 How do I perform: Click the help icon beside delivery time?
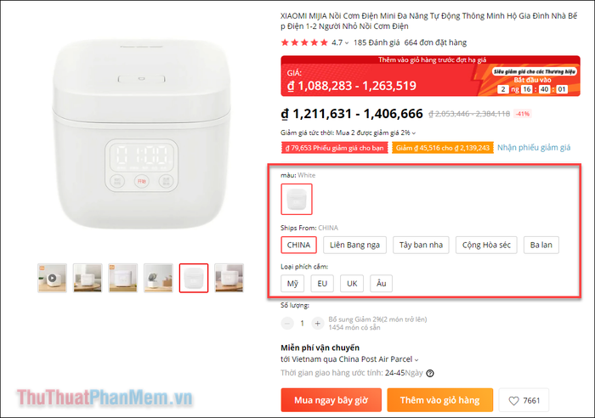tap(430, 373)
